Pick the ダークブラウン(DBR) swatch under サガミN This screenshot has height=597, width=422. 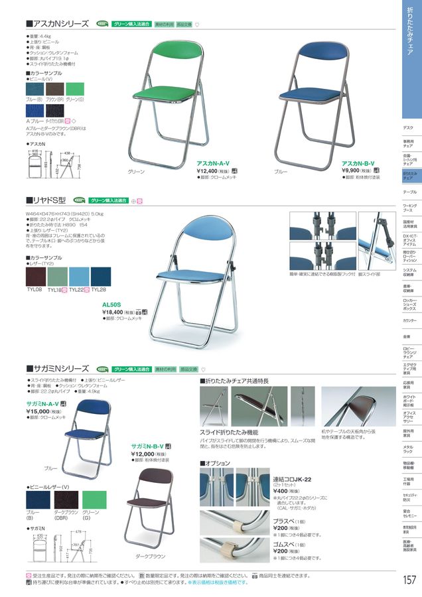[x=66, y=500]
